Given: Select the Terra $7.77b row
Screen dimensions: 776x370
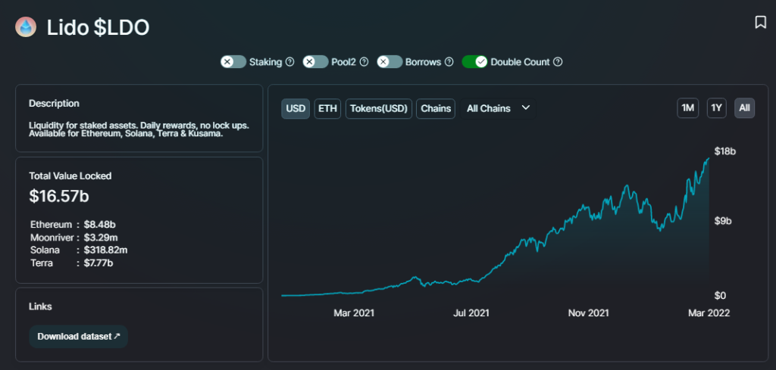Looking at the screenshot, I should click(x=72, y=263).
